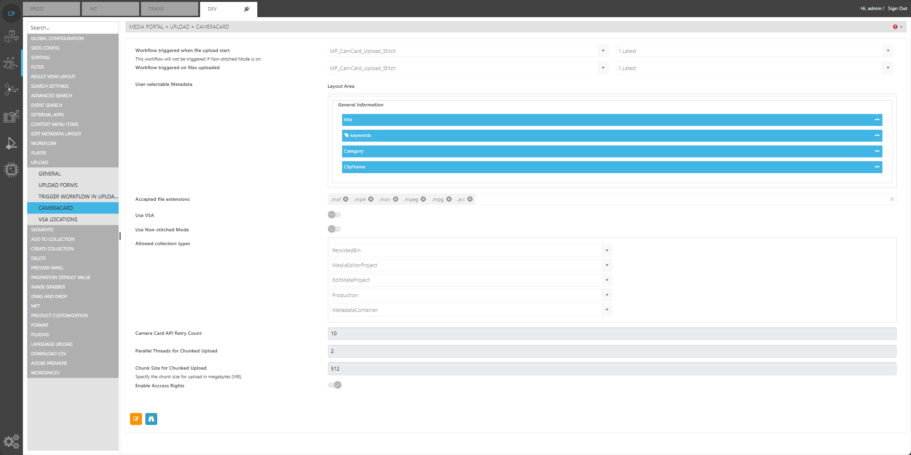Open options menu for ClipName field

click(877, 167)
